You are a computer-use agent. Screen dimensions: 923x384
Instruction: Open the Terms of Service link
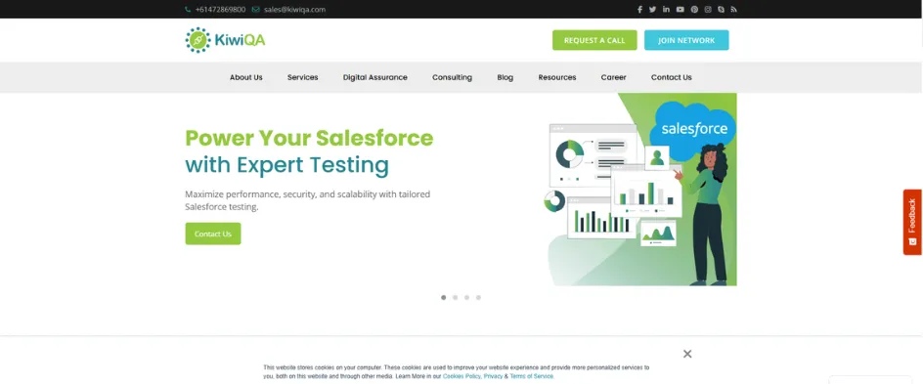(532, 376)
